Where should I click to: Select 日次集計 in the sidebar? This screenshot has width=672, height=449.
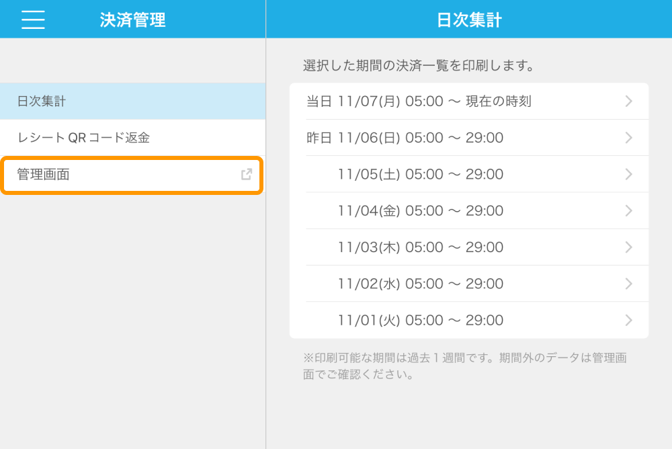[x=132, y=101]
